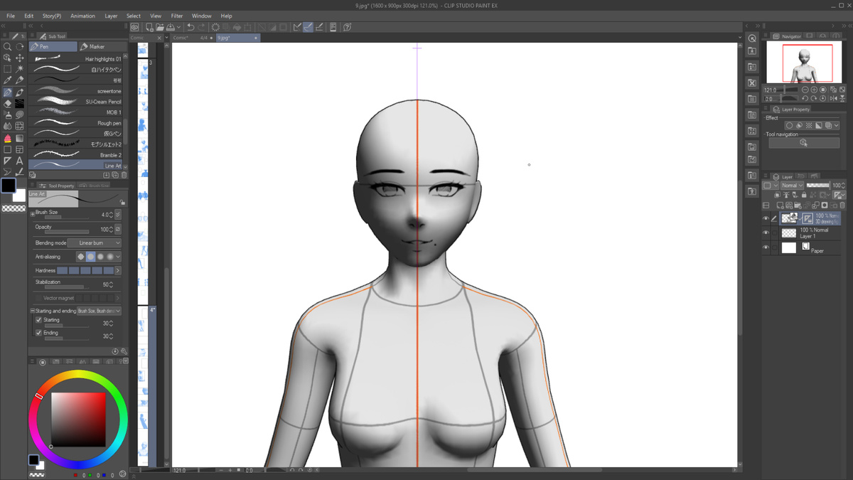Uncheck the Starting checkbox
This screenshot has width=853, height=480.
(x=38, y=320)
